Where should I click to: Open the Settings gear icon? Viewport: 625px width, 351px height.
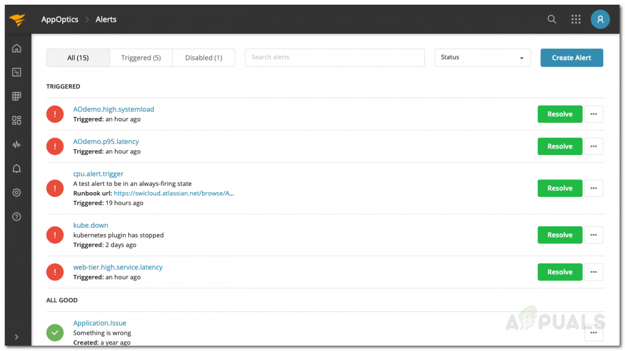coord(17,193)
